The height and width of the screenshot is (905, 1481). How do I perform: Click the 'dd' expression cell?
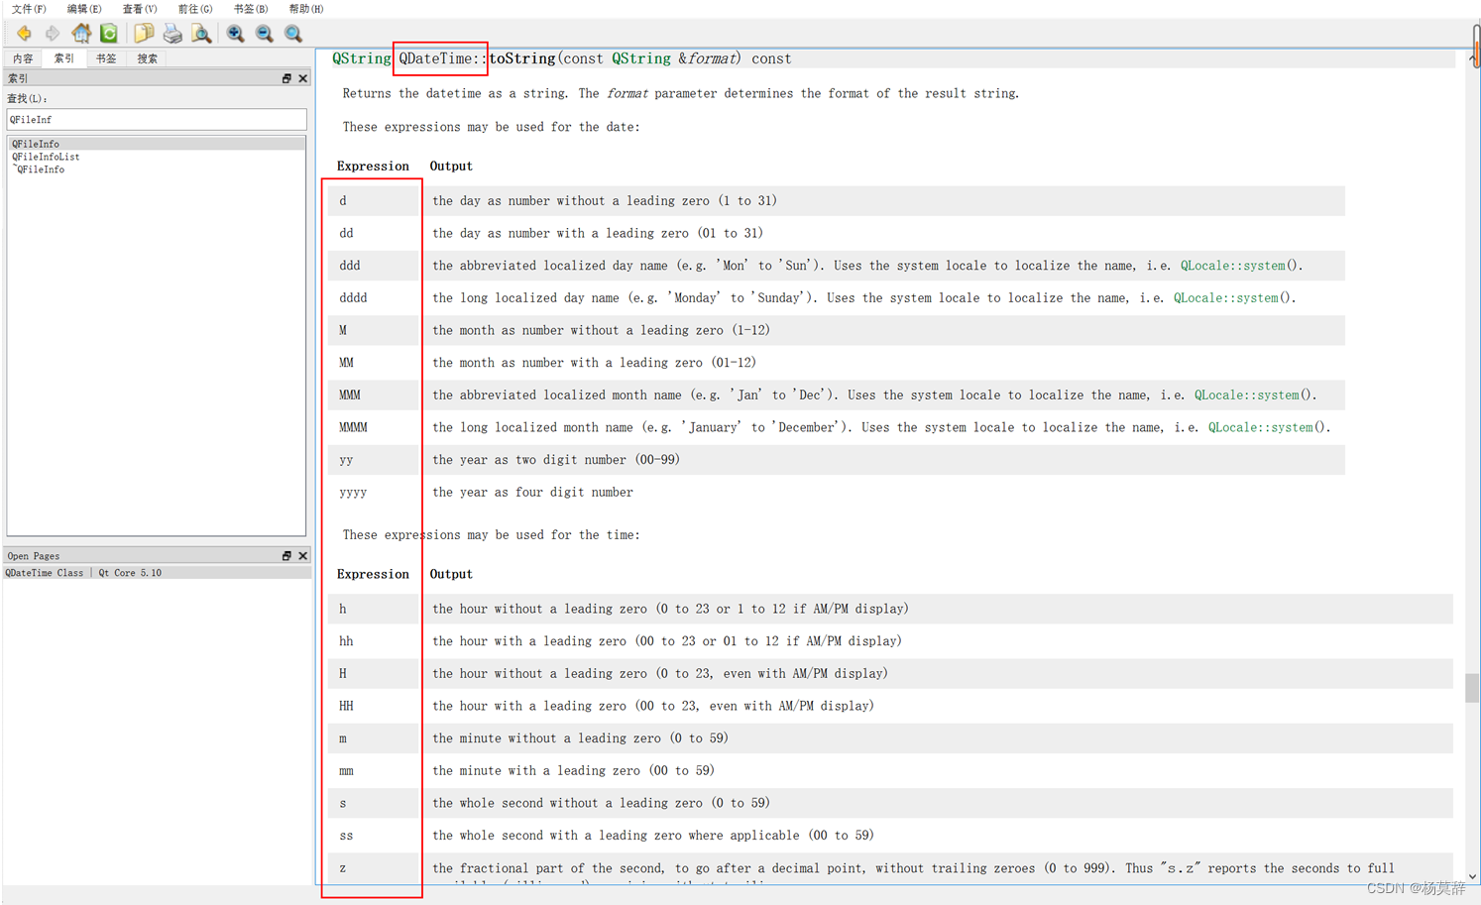(x=375, y=233)
